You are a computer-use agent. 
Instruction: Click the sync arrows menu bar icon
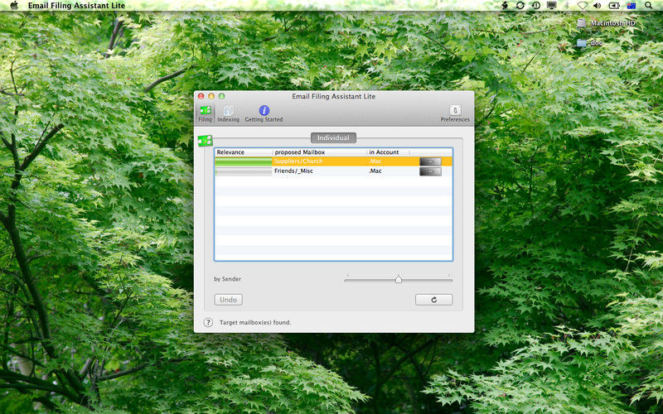pos(520,6)
